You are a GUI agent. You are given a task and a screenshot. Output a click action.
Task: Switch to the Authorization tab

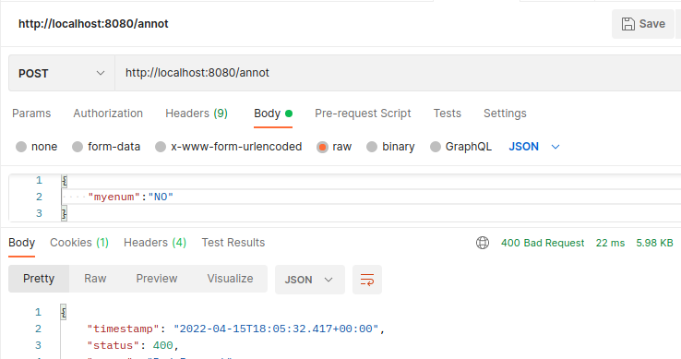pos(108,114)
